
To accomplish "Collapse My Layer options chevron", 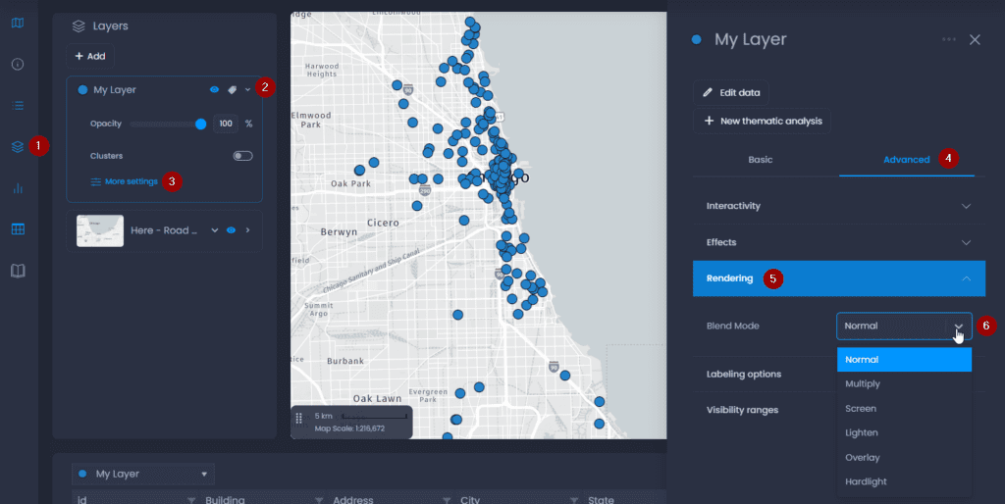I will coord(248,89).
